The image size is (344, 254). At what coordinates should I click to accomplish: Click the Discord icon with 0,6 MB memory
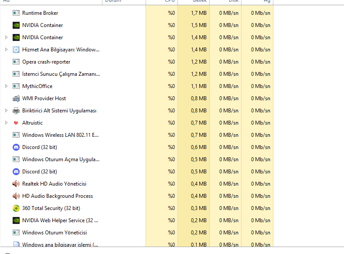pos(16,147)
